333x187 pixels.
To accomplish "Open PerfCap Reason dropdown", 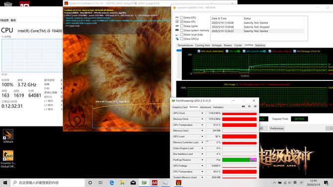I will click(202, 160).
